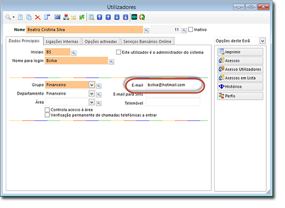Click lookup icon beside Grupo dropdown
285x208 pixels.
[99, 86]
